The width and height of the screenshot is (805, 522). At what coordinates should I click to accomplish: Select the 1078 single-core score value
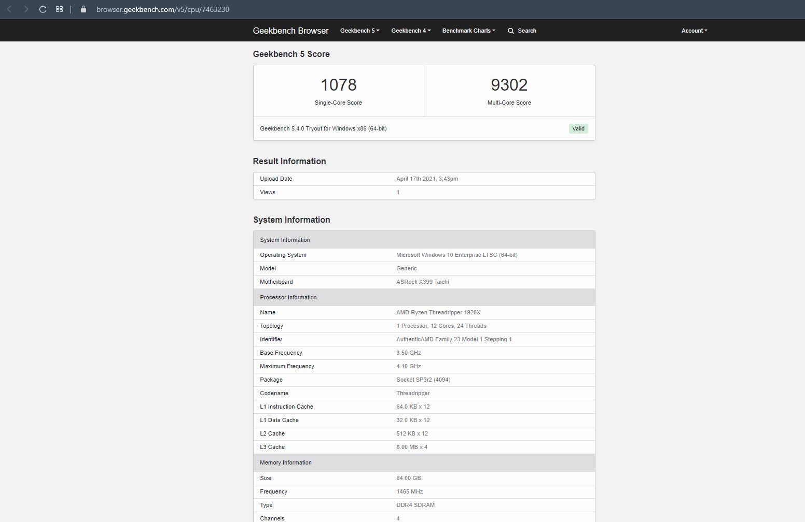[x=338, y=84]
